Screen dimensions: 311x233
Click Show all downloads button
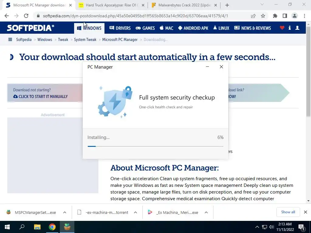coord(288,212)
